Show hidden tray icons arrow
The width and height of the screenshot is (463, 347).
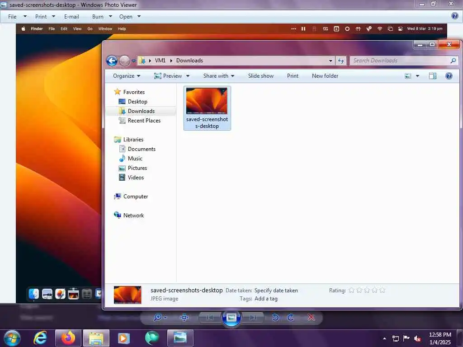point(384,338)
